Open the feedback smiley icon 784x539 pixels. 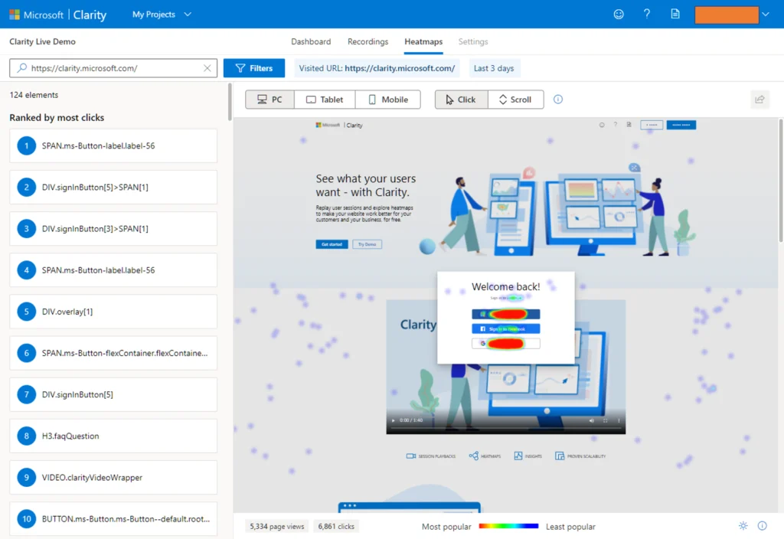(x=619, y=14)
